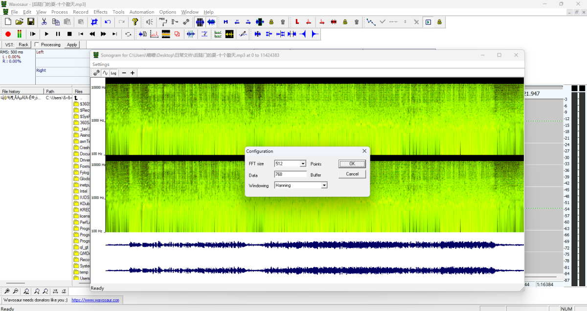Click OK in Configuration dialog
The width and height of the screenshot is (587, 311).
[x=352, y=164]
